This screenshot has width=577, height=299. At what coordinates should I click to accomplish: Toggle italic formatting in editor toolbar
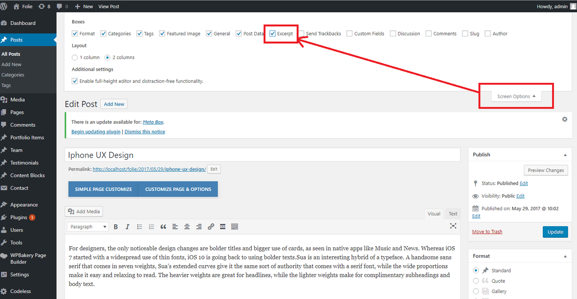(x=128, y=227)
